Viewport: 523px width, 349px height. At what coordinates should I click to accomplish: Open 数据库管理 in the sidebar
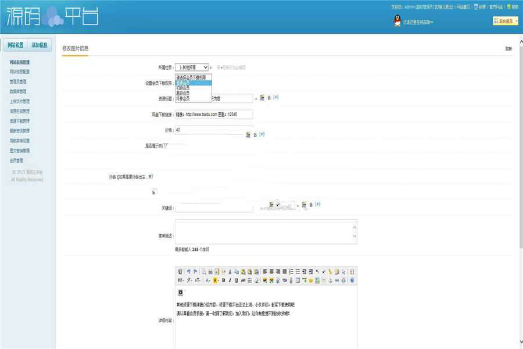point(17,91)
